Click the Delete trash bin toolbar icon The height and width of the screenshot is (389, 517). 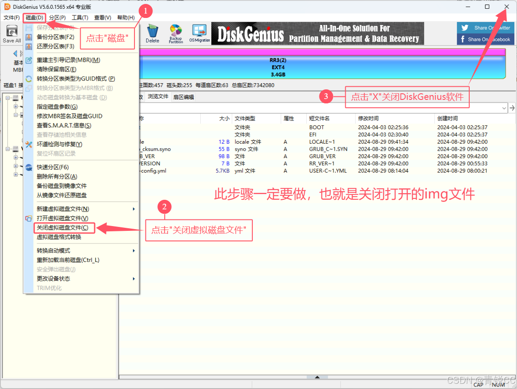152,34
